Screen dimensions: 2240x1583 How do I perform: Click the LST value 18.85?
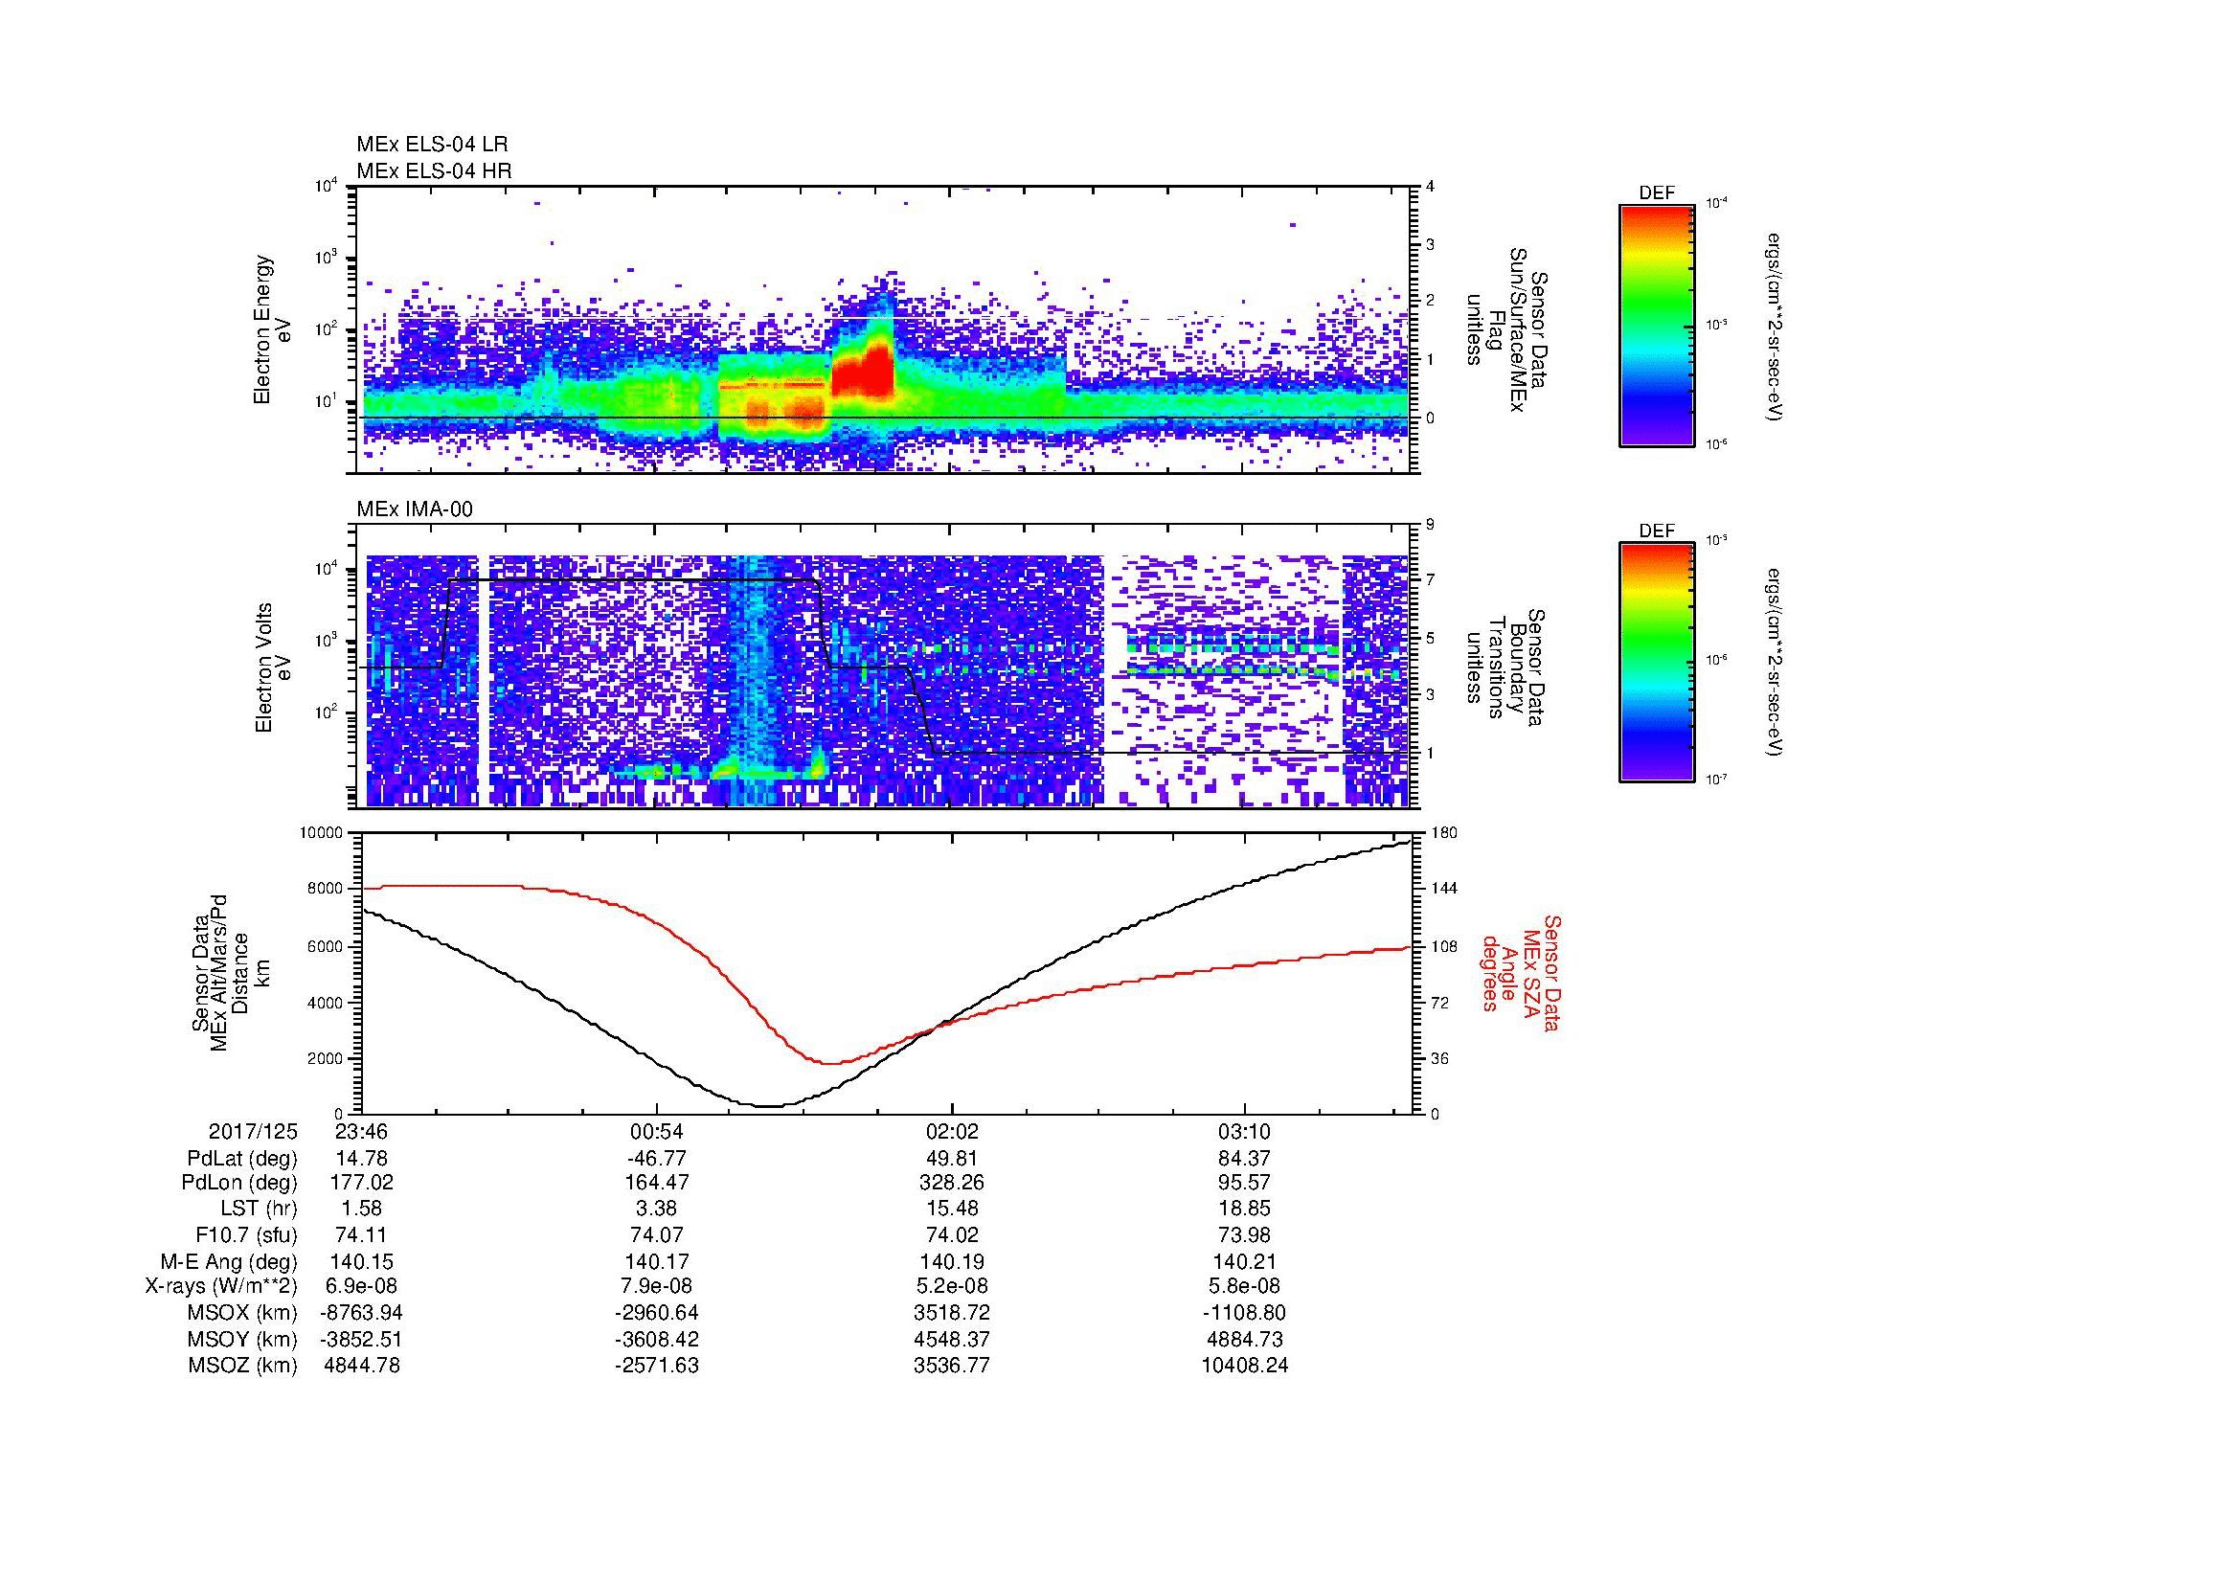1246,1210
